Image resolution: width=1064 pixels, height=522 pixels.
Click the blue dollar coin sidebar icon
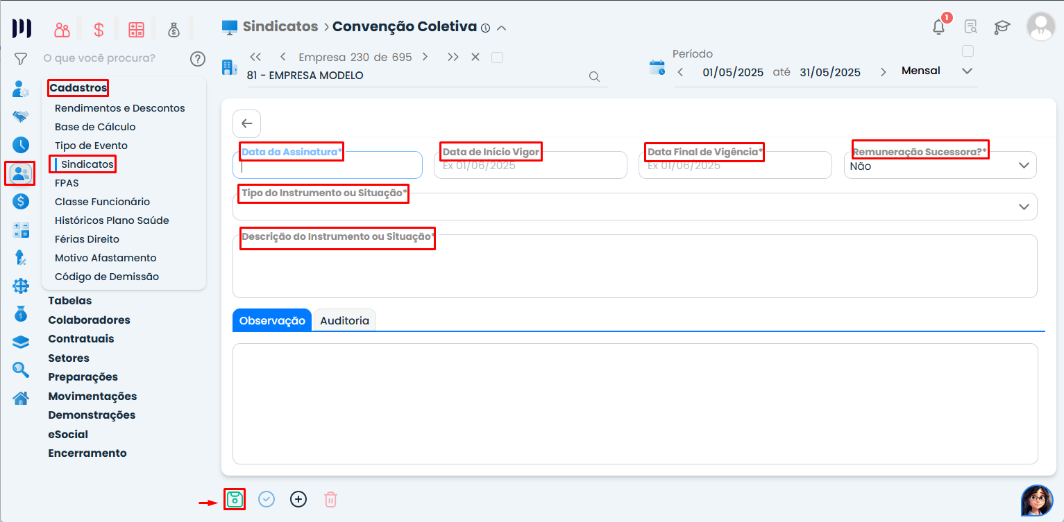click(21, 201)
